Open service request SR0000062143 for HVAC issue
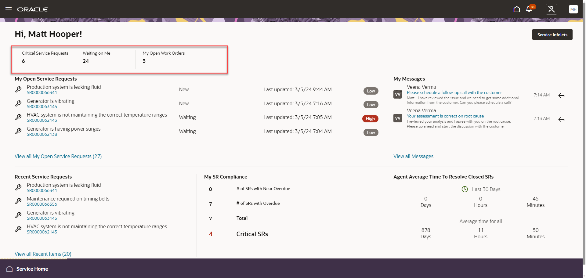This screenshot has height=278, width=586. tap(42, 120)
